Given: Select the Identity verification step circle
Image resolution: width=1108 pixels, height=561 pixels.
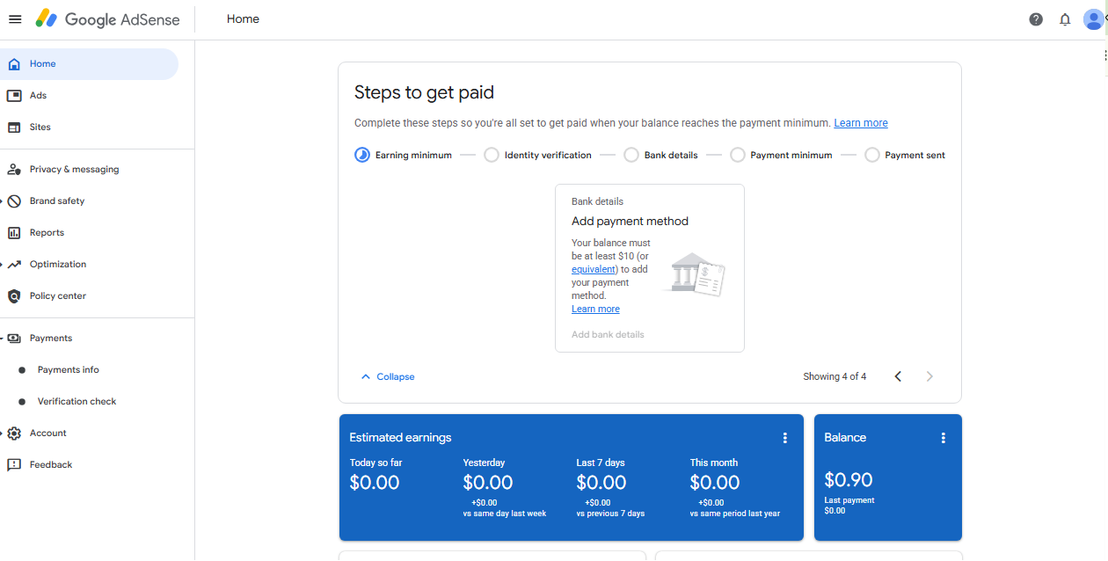Looking at the screenshot, I should tap(492, 155).
